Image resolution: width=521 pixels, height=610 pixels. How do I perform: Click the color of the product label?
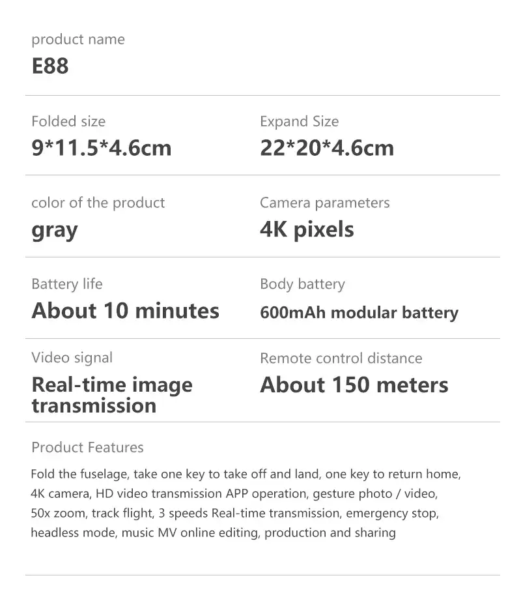click(98, 203)
